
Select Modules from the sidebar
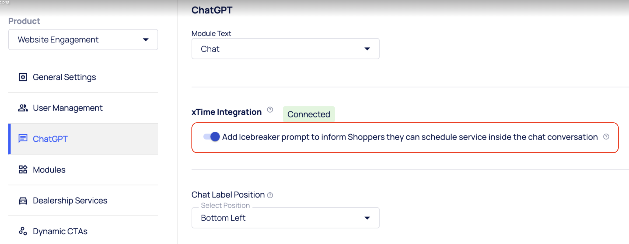click(x=49, y=170)
